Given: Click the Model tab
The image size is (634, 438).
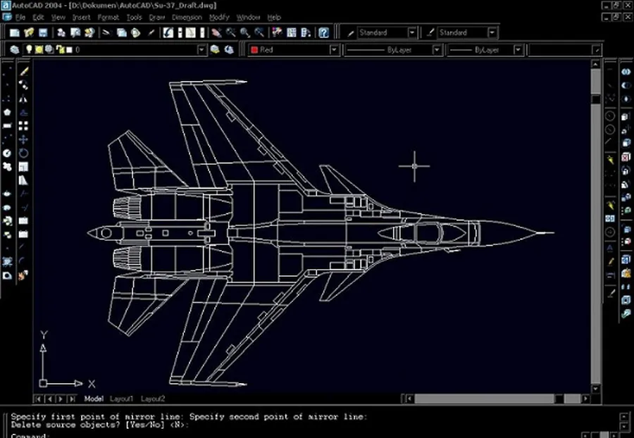Looking at the screenshot, I should [94, 399].
